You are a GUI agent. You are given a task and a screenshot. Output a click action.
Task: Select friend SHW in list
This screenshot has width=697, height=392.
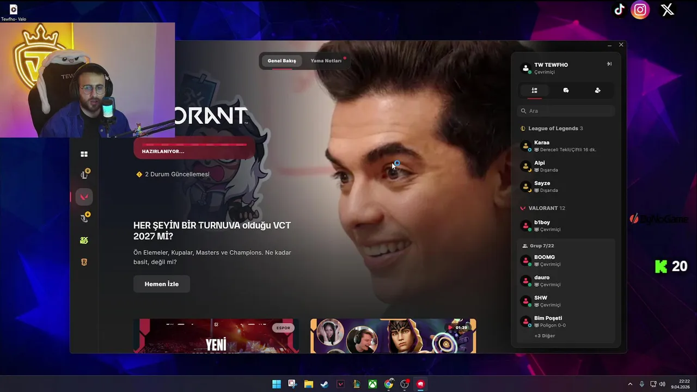[566, 301]
